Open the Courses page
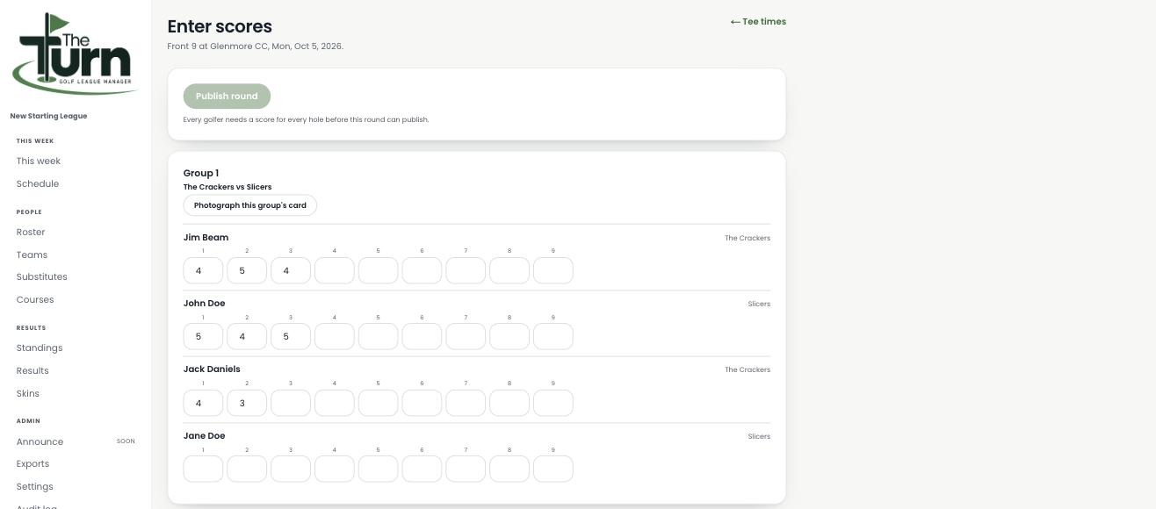The height and width of the screenshot is (509, 1156). (x=35, y=299)
